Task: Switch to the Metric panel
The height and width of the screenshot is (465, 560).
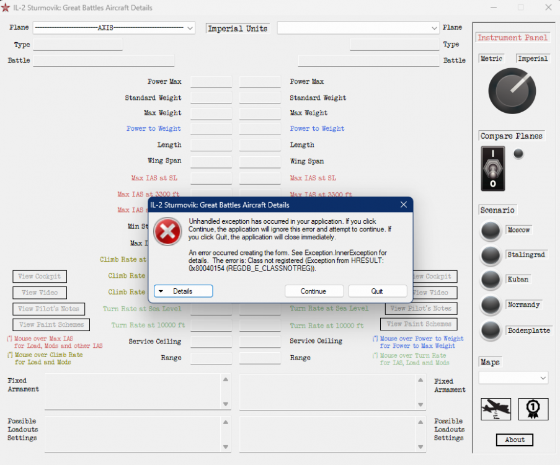Action: pos(491,58)
